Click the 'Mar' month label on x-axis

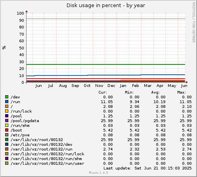pyautogui.click(x=147, y=86)
